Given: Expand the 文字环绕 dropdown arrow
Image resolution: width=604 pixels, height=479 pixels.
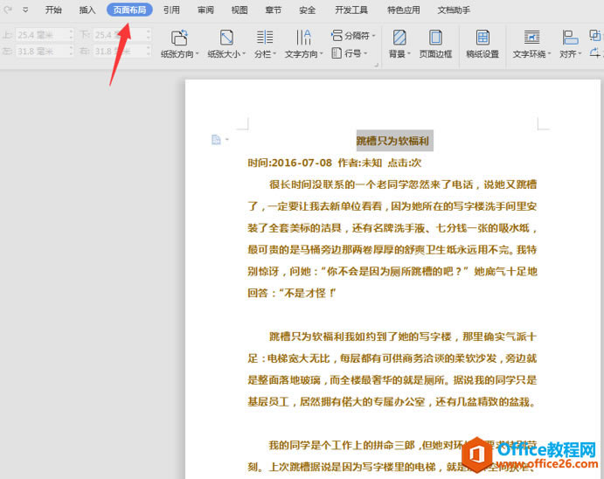Looking at the screenshot, I should click(549, 54).
